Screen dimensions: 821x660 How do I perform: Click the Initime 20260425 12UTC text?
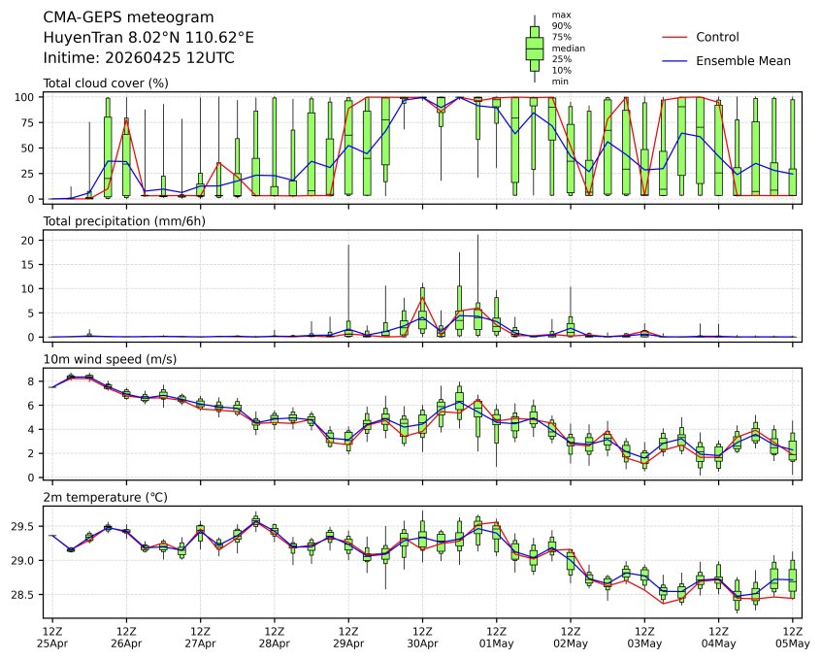click(x=139, y=58)
